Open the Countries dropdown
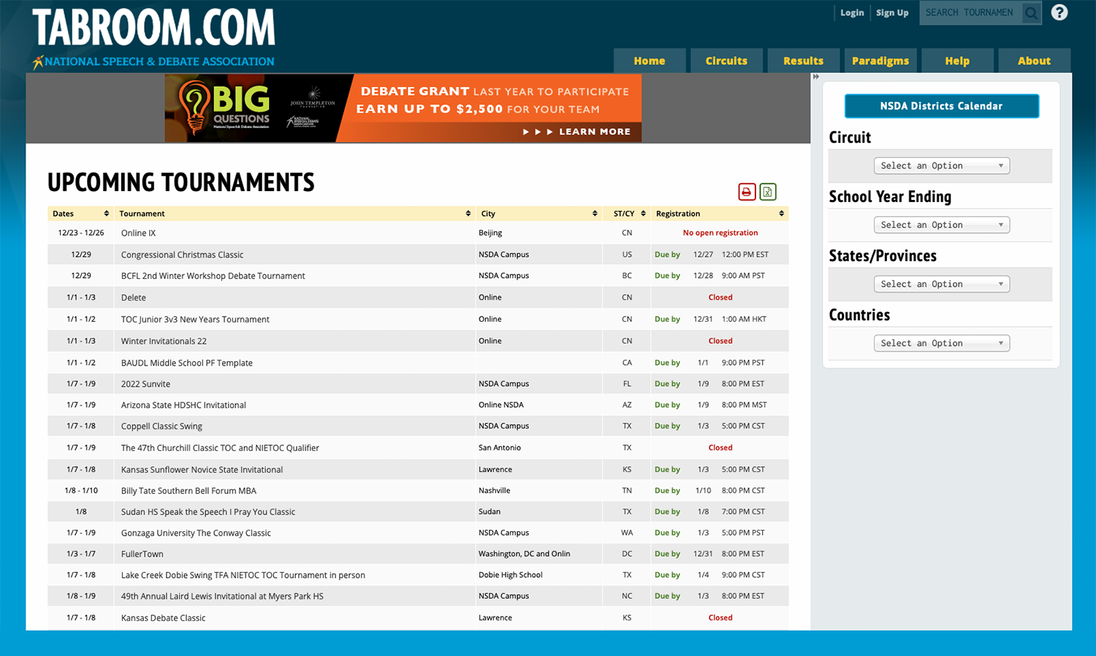 coord(941,343)
